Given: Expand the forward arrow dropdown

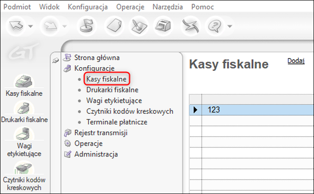Looking at the screenshot, I should pyautogui.click(x=64, y=26).
